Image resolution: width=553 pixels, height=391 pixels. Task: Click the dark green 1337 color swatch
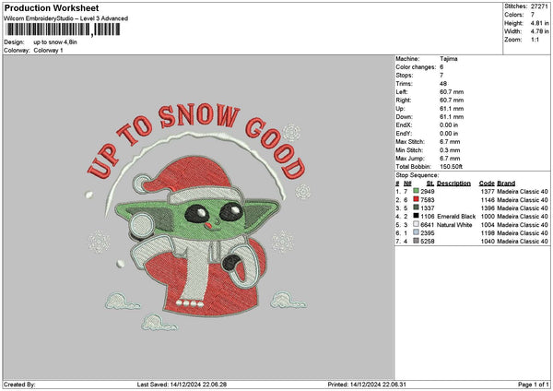coord(417,207)
